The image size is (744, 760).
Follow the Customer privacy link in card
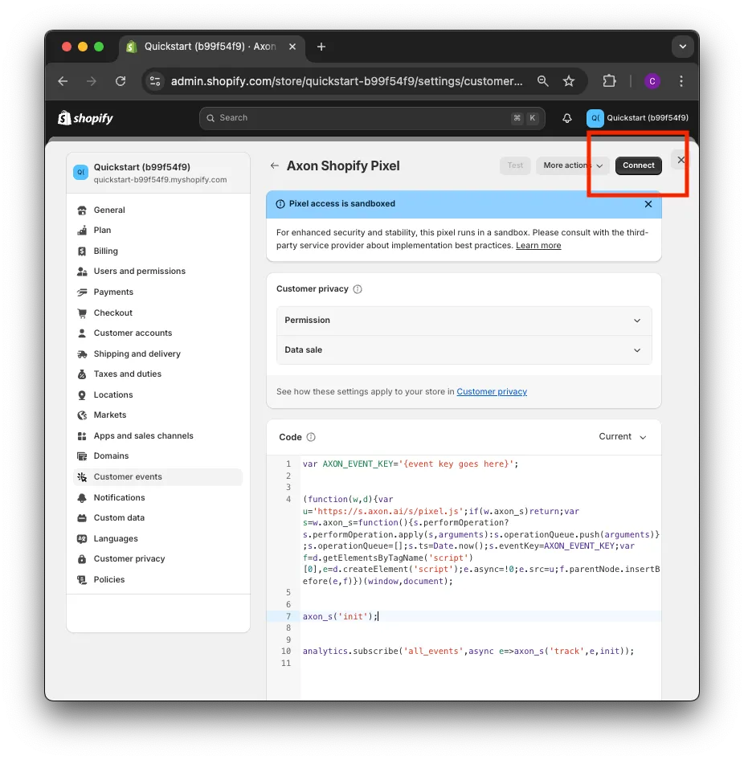click(492, 391)
